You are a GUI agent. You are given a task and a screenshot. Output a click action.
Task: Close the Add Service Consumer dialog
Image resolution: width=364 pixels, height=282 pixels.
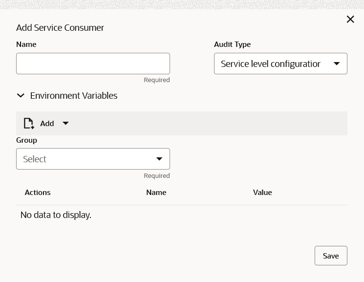point(350,19)
